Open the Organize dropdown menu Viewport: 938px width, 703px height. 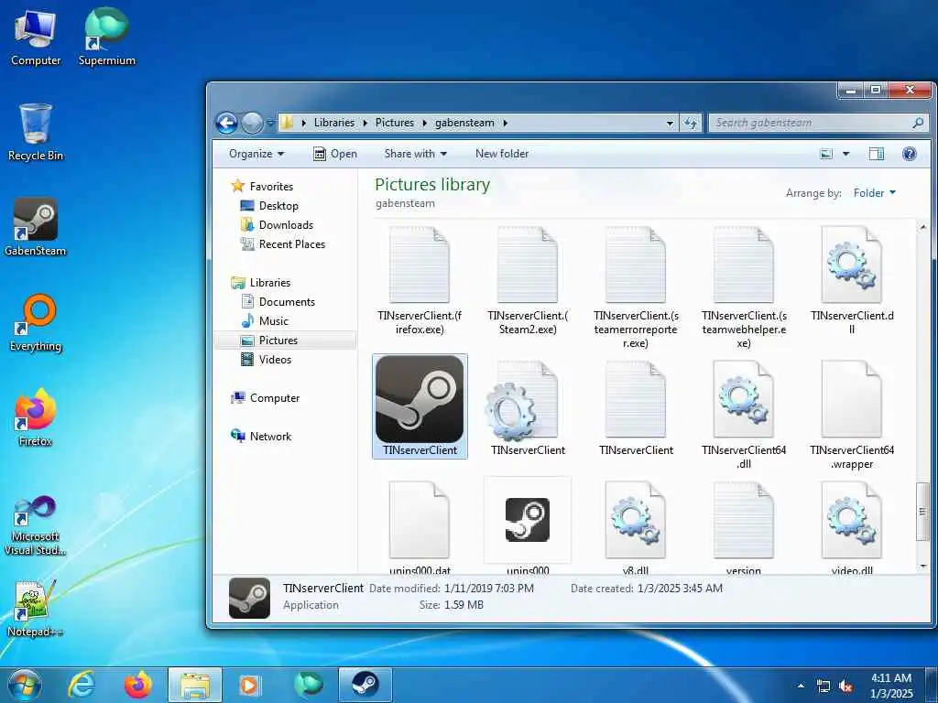[x=256, y=154]
